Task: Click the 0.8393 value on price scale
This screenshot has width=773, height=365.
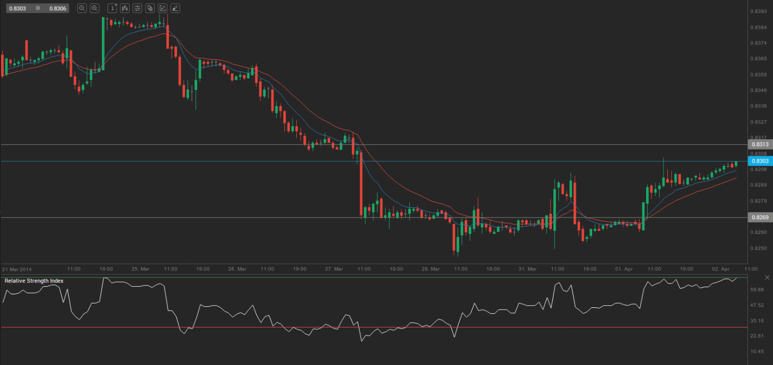Action: pyautogui.click(x=759, y=11)
